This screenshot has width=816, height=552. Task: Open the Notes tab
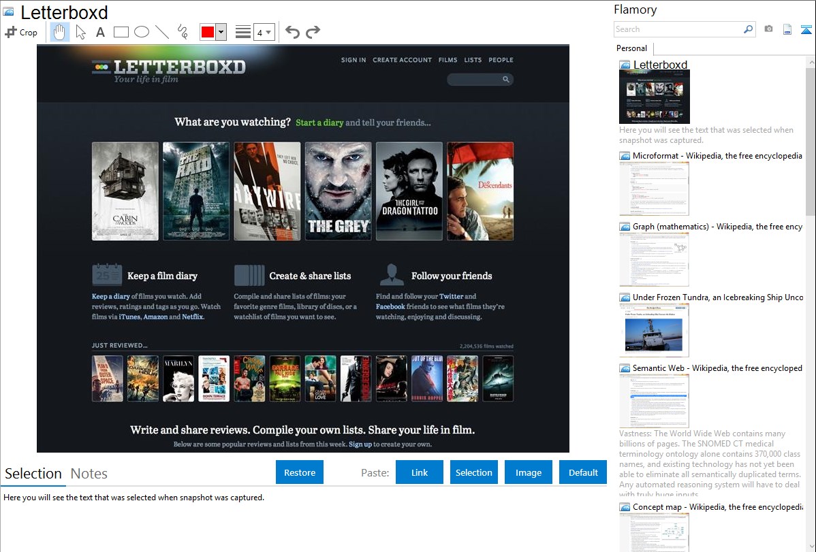89,474
